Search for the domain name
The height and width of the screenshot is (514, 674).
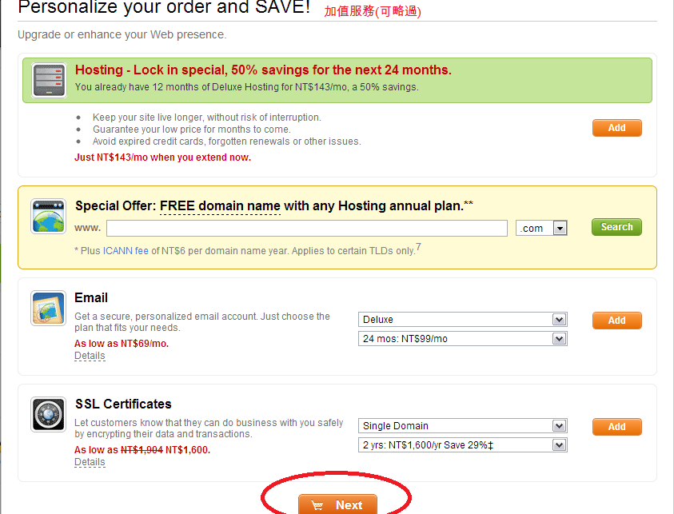point(616,227)
